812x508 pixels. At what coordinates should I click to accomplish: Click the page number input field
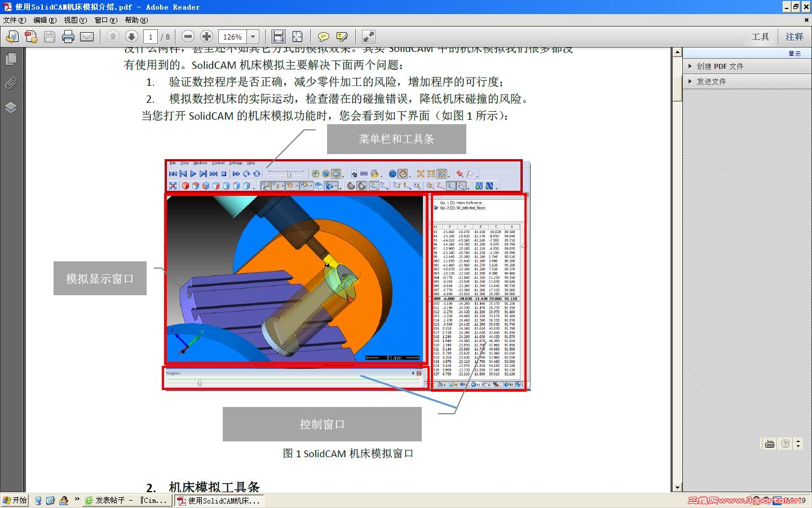coord(151,37)
